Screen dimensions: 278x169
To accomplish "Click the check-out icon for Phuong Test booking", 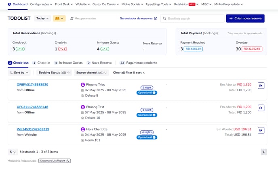I will click(x=261, y=108).
